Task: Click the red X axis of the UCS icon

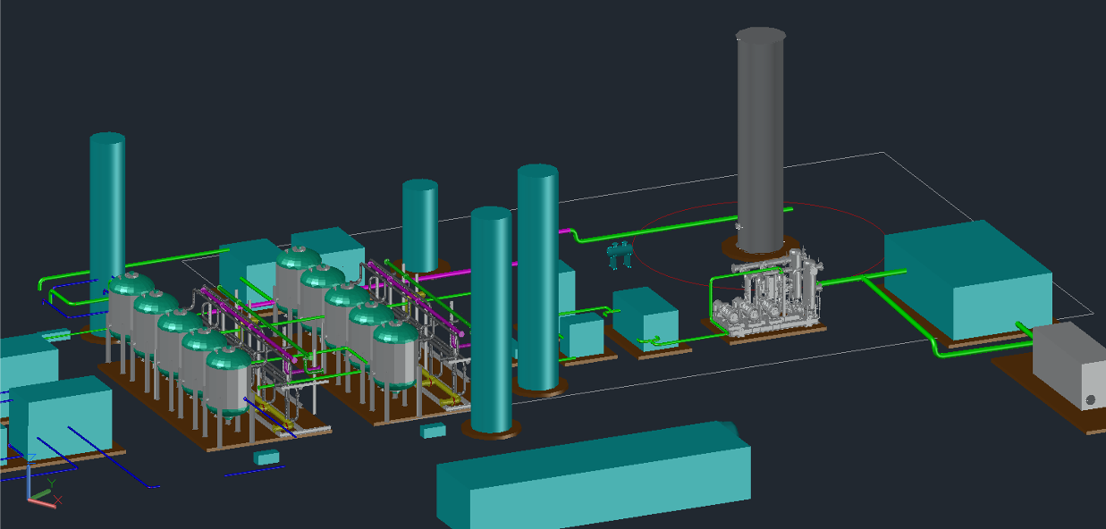Action: (42, 502)
